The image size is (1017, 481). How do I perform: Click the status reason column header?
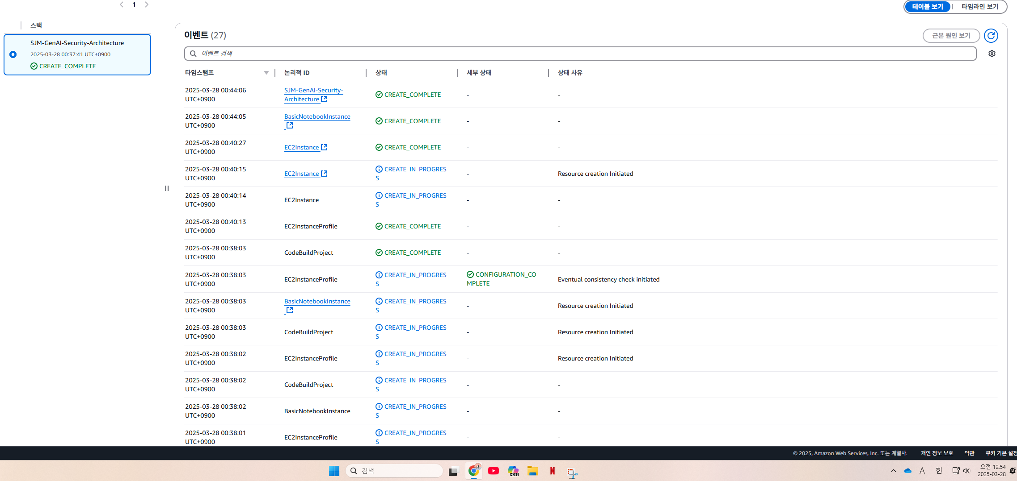[570, 73]
